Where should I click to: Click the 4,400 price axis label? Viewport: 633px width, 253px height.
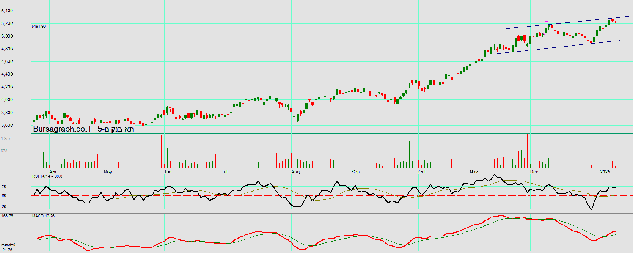point(7,74)
